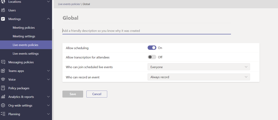Click the Meetings calendar icon
Image resolution: width=278 pixels, height=120 pixels.
click(x=3, y=19)
